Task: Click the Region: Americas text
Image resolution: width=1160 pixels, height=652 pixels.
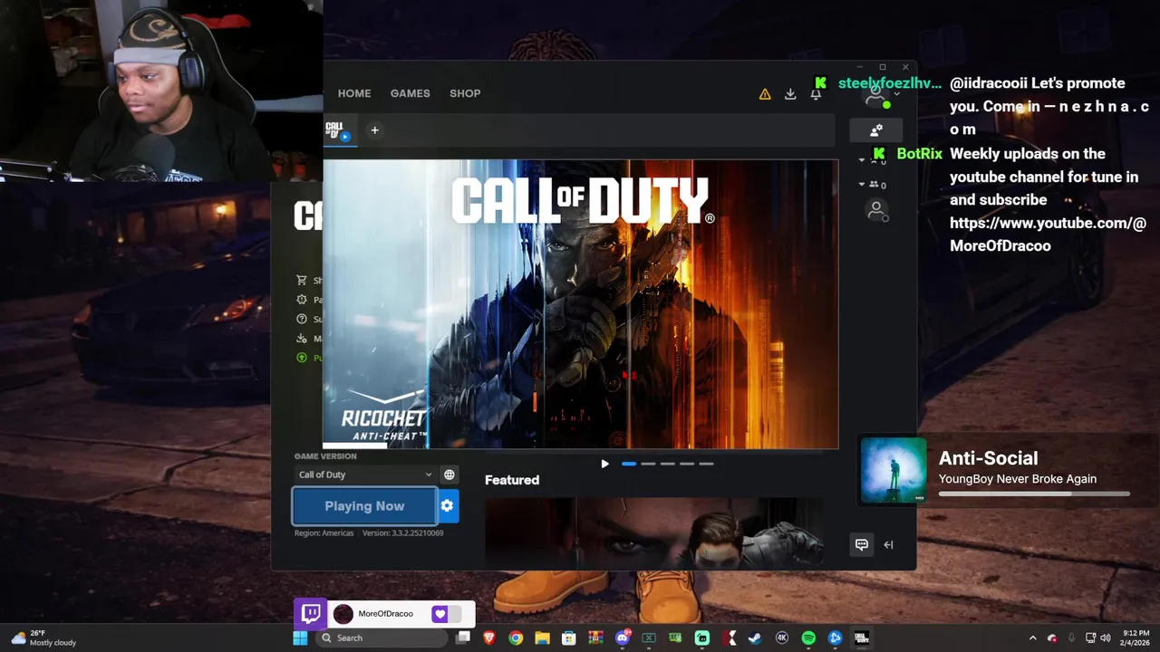Action: coord(324,533)
